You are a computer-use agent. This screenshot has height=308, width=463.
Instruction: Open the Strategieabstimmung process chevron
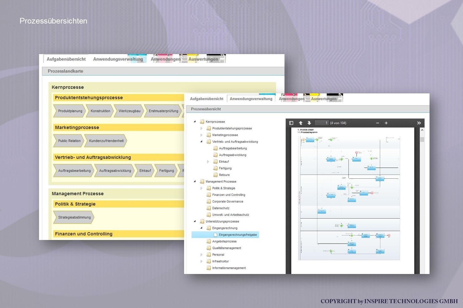click(x=74, y=217)
